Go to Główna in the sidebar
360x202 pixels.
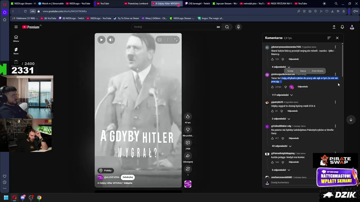[x=16, y=38]
